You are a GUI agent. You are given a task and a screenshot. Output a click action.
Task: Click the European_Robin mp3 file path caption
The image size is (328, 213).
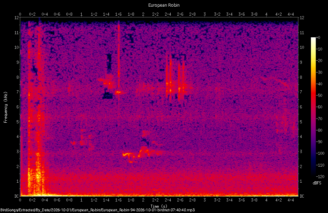pos(97,210)
